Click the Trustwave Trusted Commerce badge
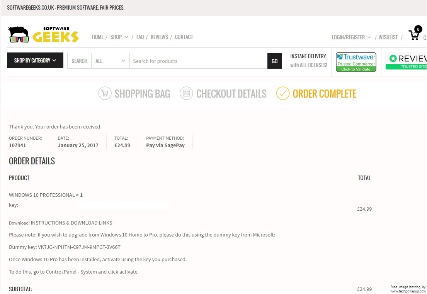 click(x=356, y=62)
